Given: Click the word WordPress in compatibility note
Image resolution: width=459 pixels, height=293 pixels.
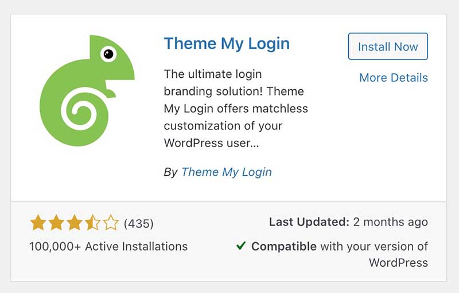Looking at the screenshot, I should coord(398,263).
